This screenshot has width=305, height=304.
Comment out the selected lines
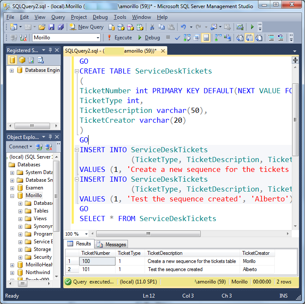(x=271, y=38)
